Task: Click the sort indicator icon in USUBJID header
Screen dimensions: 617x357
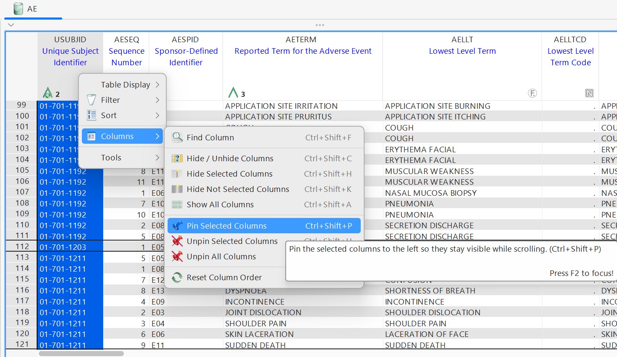Action: coord(48,93)
